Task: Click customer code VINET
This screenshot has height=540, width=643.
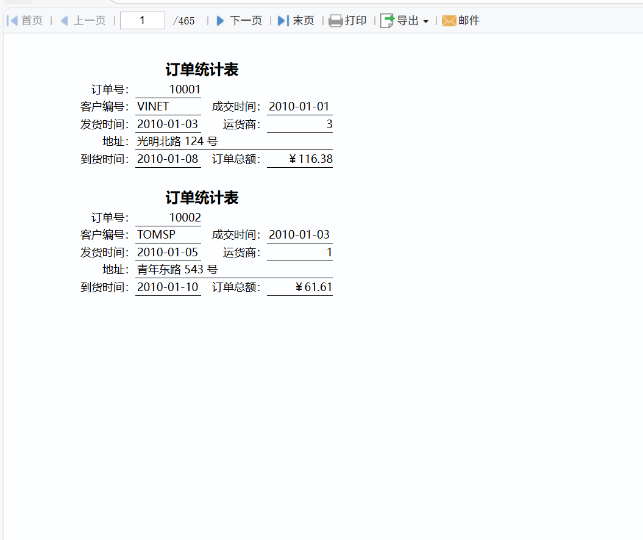Action: tap(153, 107)
